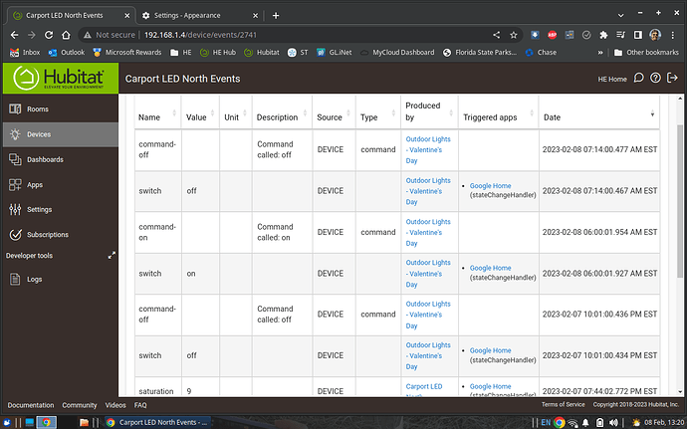Open the Subscriptions sidebar item
Image resolution: width=687 pixels, height=429 pixels.
coord(60,235)
